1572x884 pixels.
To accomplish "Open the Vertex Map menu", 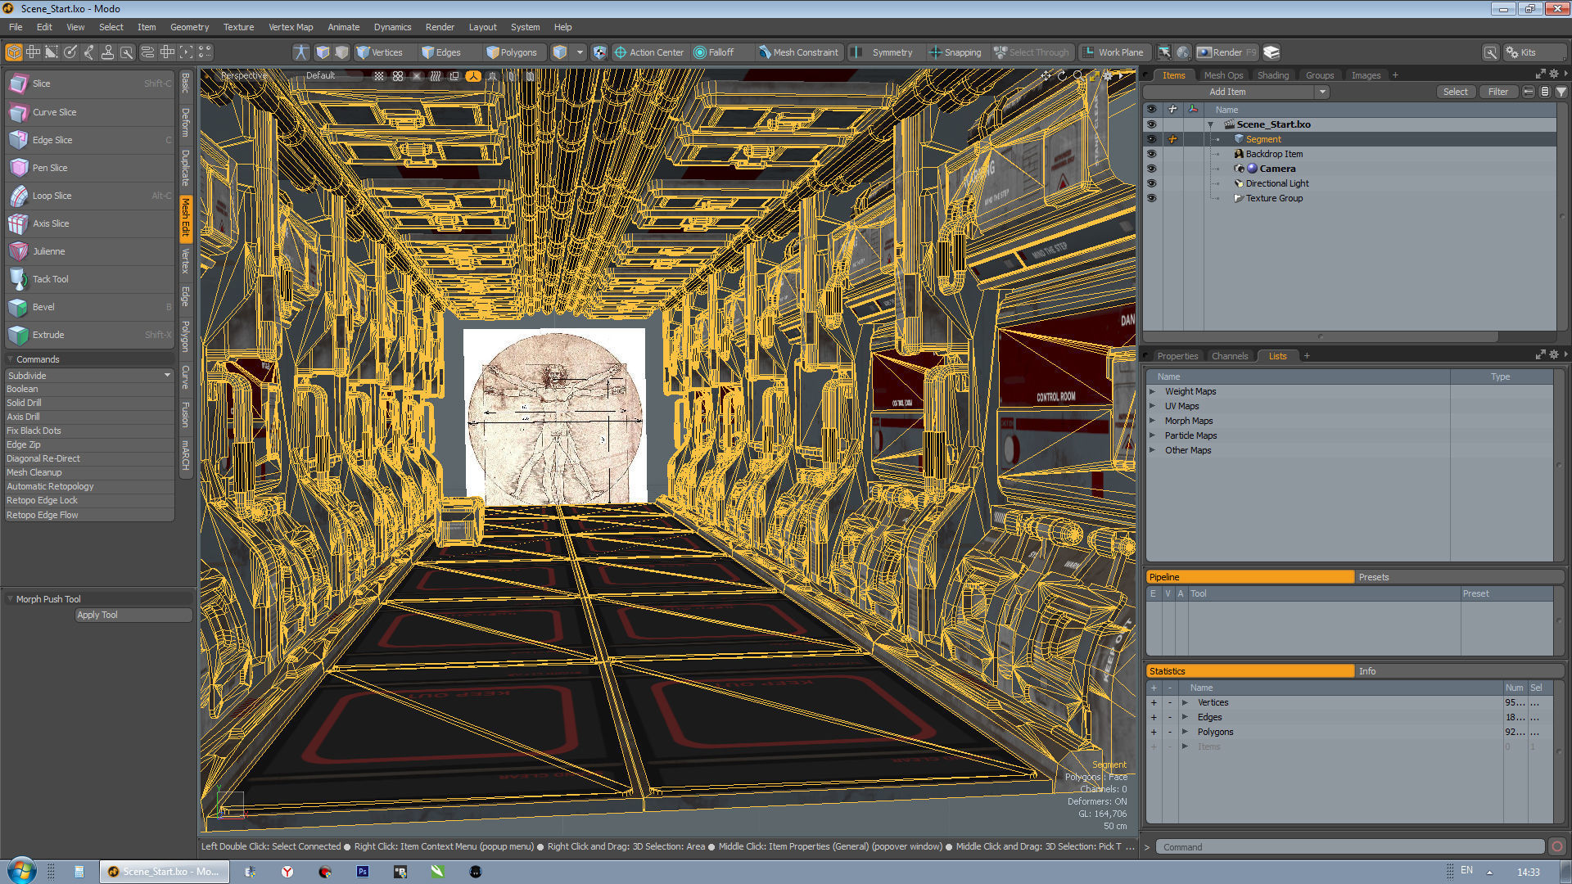I will tap(291, 27).
